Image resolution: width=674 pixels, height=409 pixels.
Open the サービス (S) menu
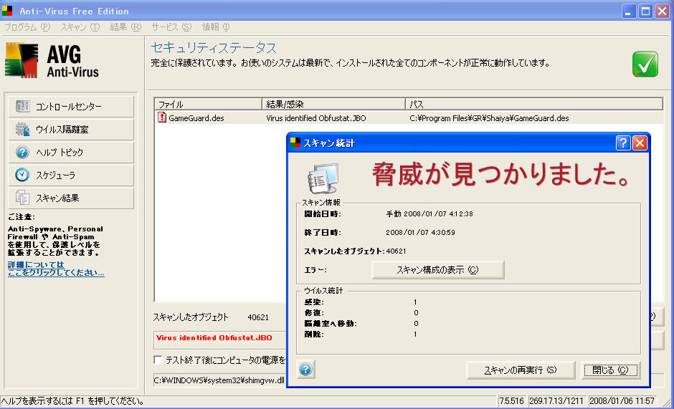point(171,27)
